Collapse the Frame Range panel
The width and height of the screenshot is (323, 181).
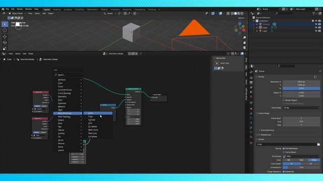click(x=263, y=113)
